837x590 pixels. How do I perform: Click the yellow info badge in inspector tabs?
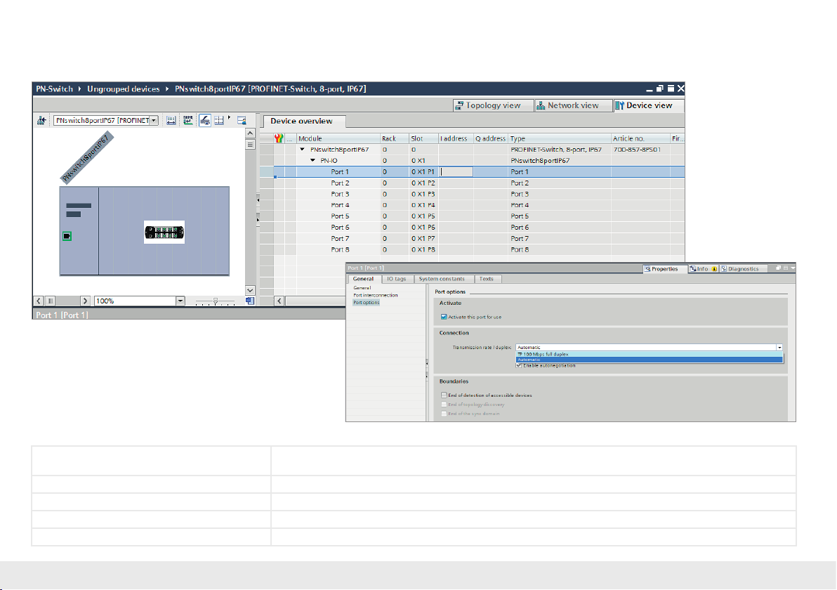point(714,269)
